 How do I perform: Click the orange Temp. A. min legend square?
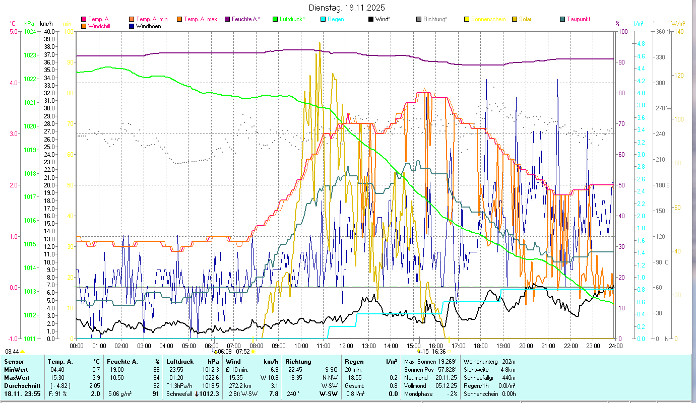[132, 20]
